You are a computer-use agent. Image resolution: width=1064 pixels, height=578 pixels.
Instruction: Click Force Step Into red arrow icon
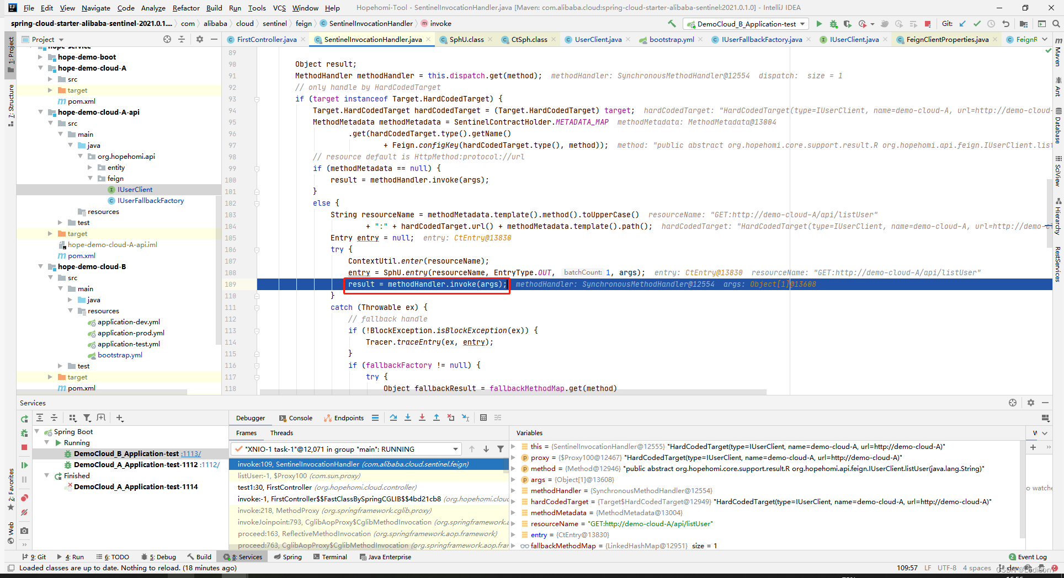tap(422, 418)
